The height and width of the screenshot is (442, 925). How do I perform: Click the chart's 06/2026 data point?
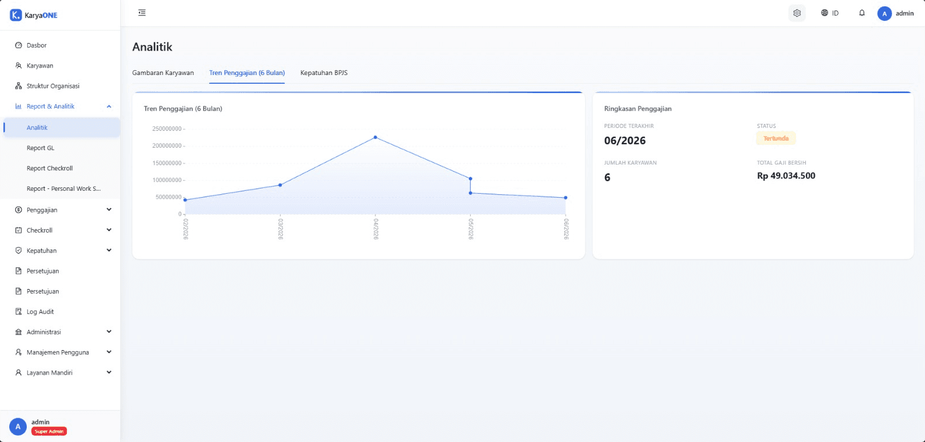pos(565,198)
